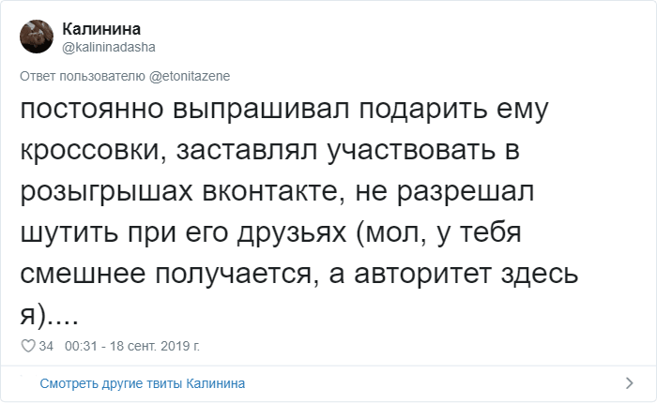Click the 34 likes count
This screenshot has height=403, width=657.
45,347
